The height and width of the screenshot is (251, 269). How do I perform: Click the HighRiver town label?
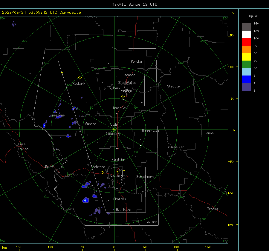[x=124, y=210]
